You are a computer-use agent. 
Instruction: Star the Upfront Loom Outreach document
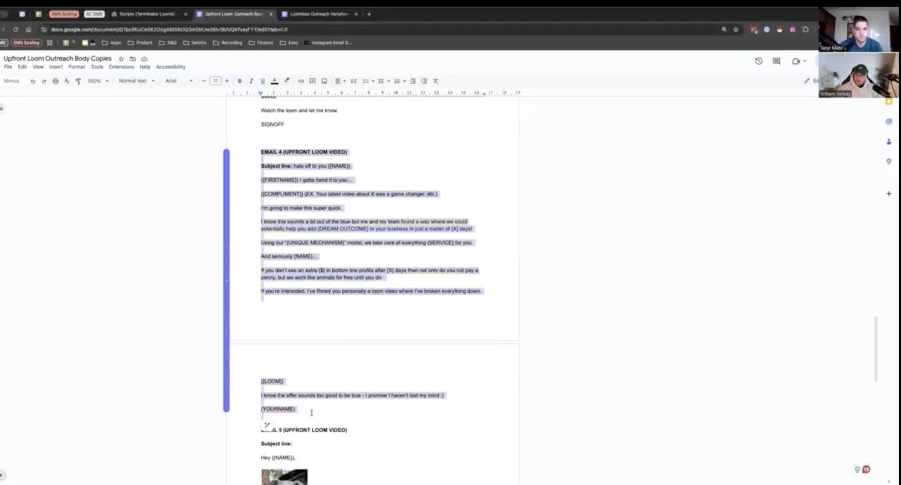121,59
